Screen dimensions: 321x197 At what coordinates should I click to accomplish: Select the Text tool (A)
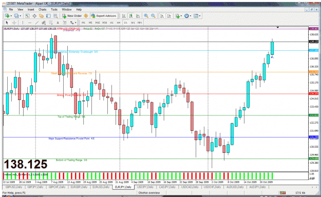58,23
